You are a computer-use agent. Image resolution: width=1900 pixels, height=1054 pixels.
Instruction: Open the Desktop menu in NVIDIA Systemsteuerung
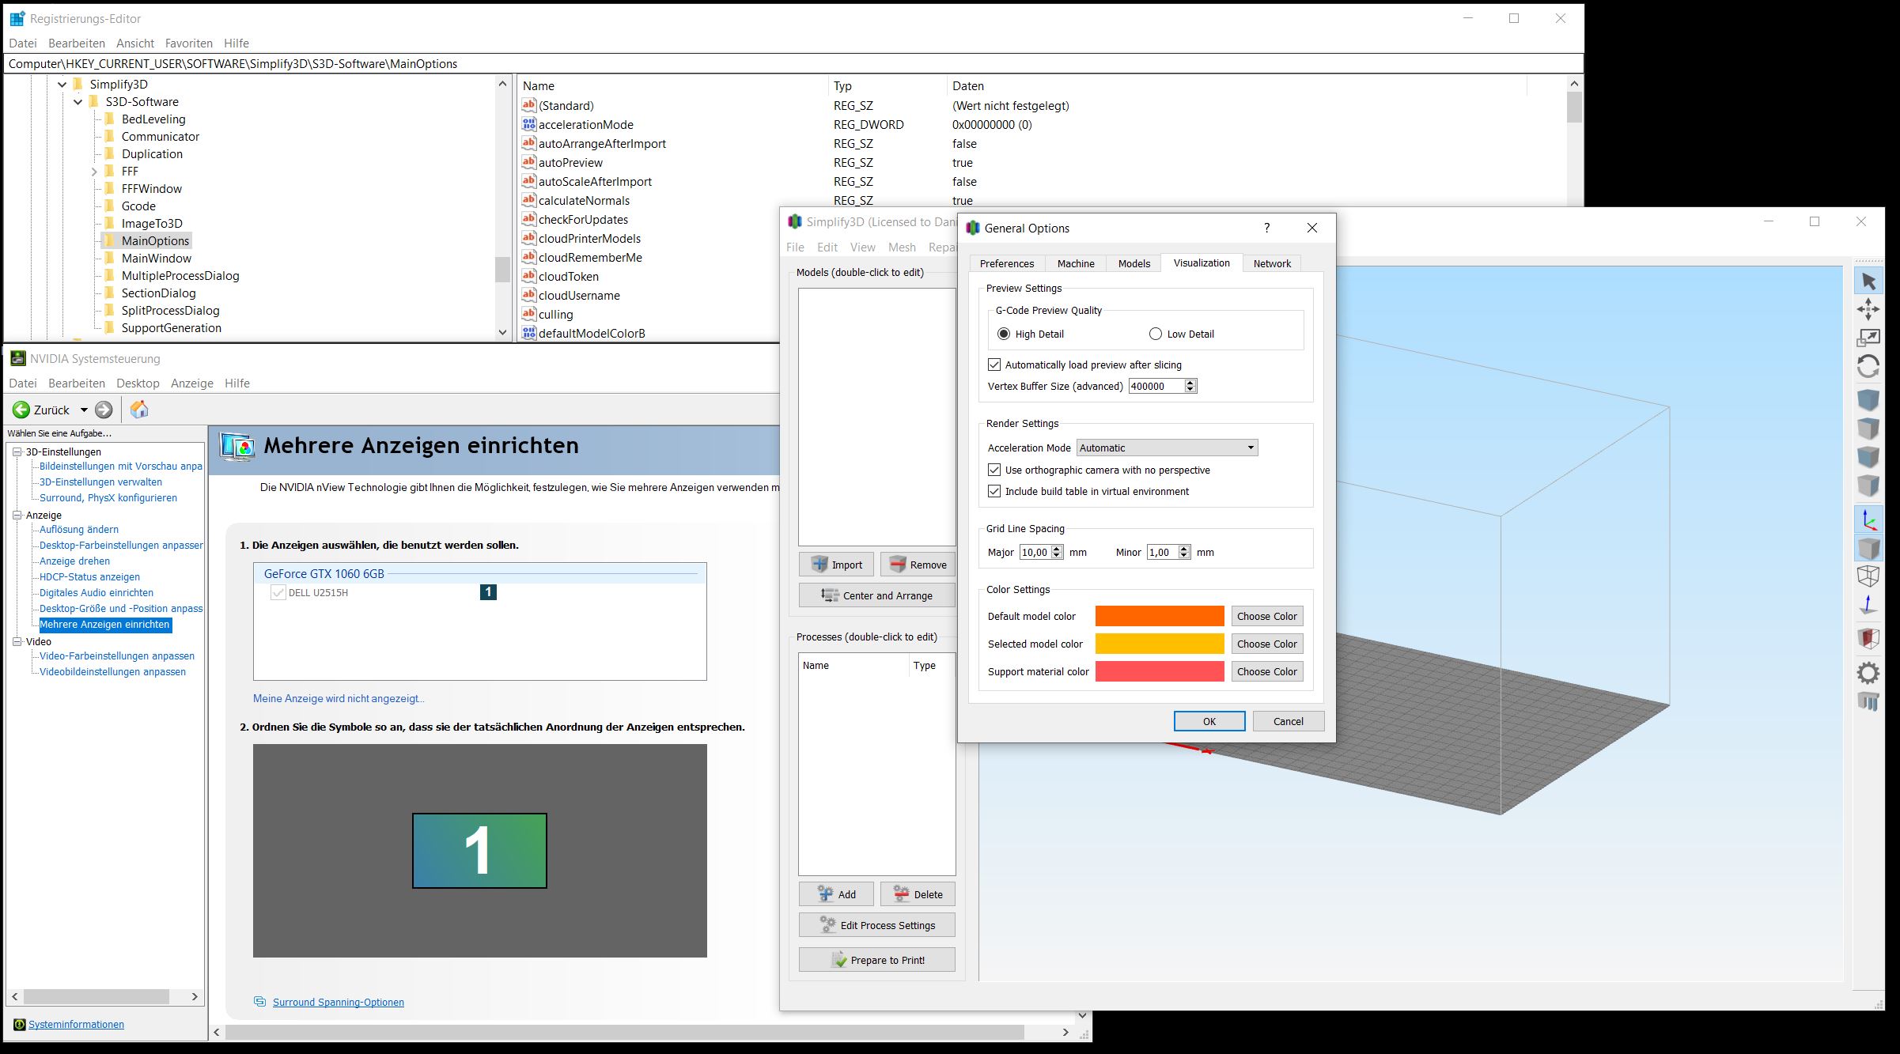pyautogui.click(x=138, y=383)
